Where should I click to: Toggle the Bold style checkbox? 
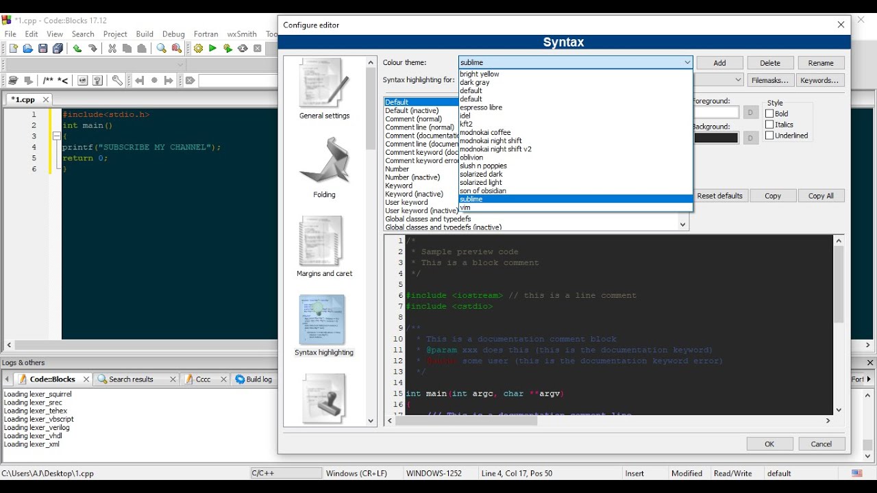click(x=769, y=114)
